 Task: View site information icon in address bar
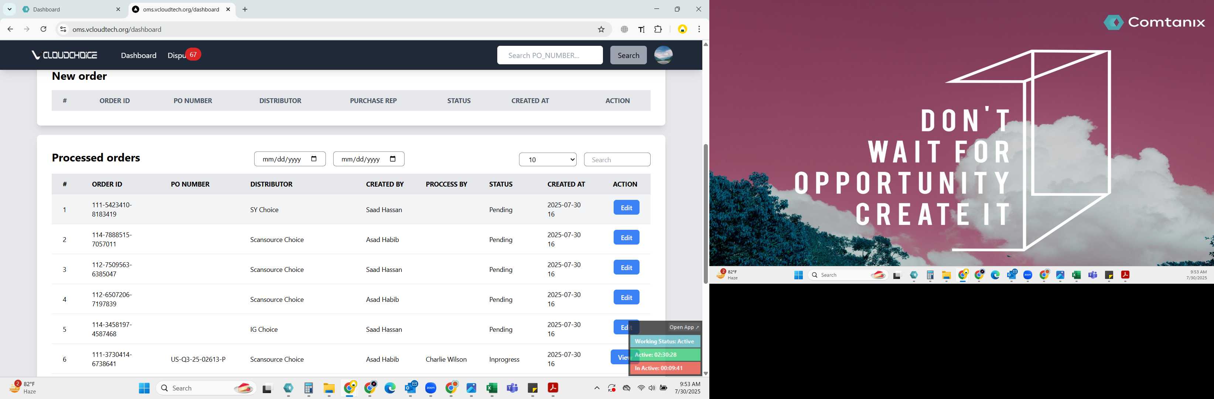[63, 29]
